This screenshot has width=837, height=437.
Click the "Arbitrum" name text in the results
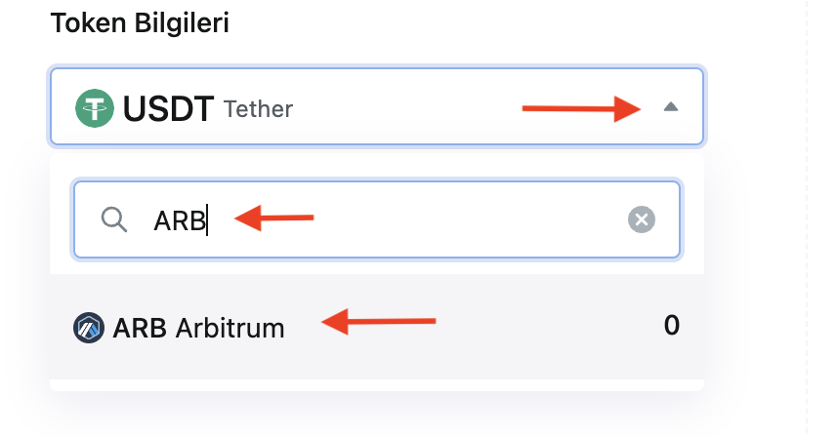tap(230, 328)
